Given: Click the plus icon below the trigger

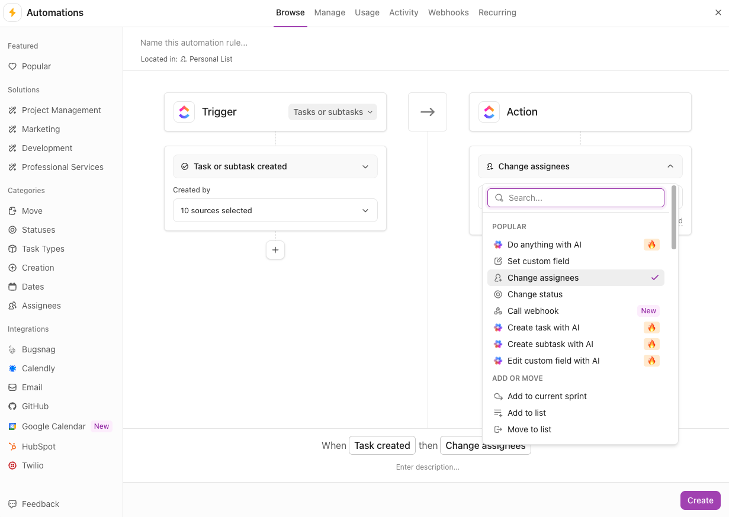Looking at the screenshot, I should (275, 250).
